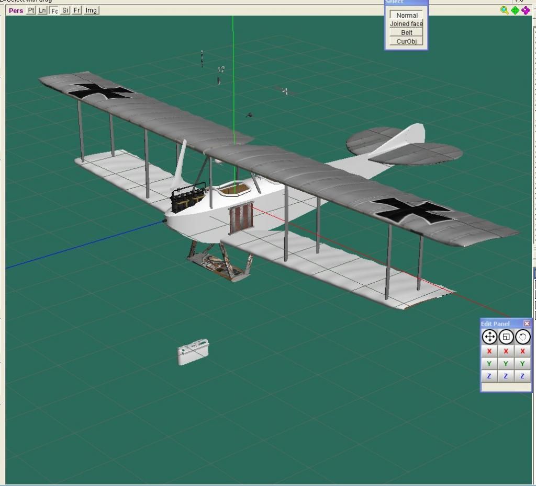Toggle Fr front-only display
536x486 pixels.
point(77,10)
